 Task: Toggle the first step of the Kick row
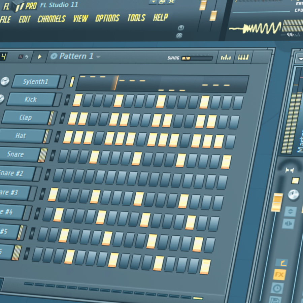tap(77, 100)
